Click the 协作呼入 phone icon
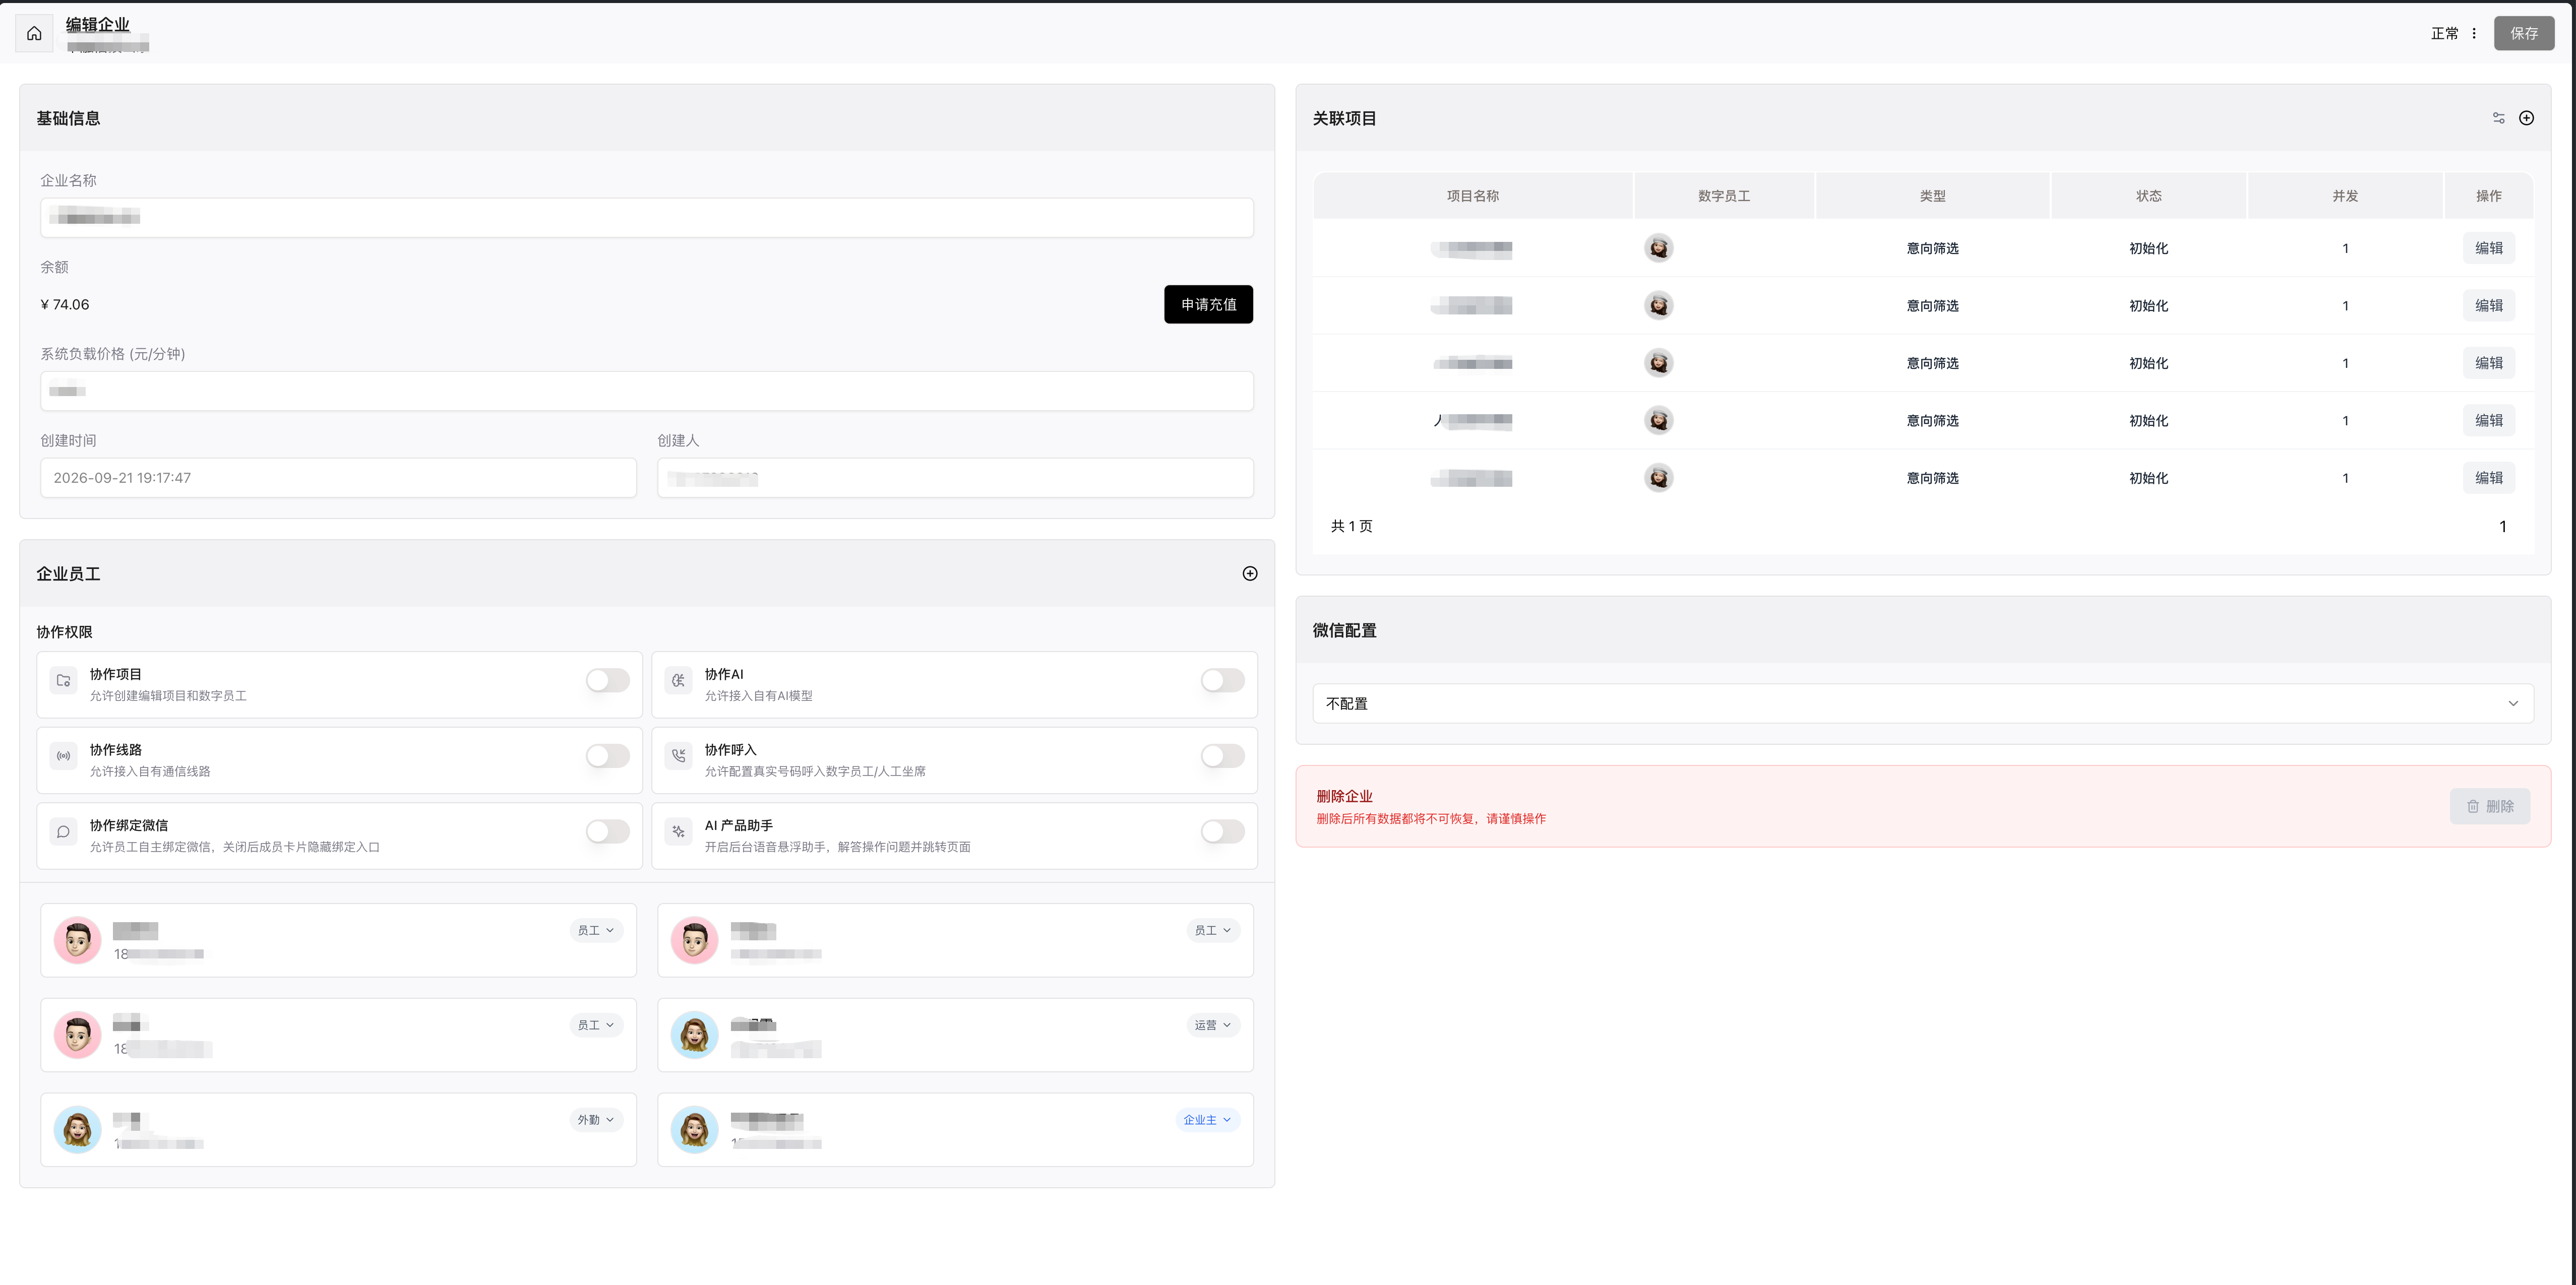Screen dimensions: 2576x1285 [x=678, y=756]
